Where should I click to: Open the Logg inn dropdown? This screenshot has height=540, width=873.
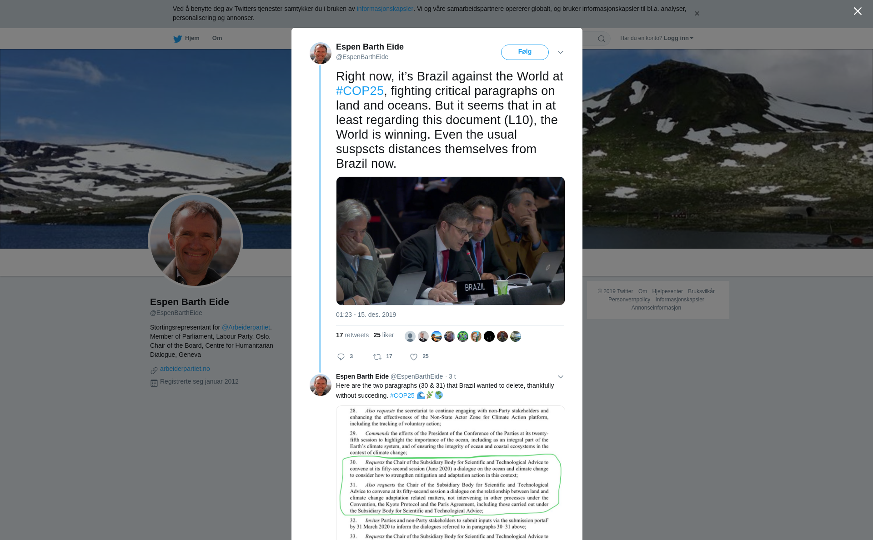[678, 38]
